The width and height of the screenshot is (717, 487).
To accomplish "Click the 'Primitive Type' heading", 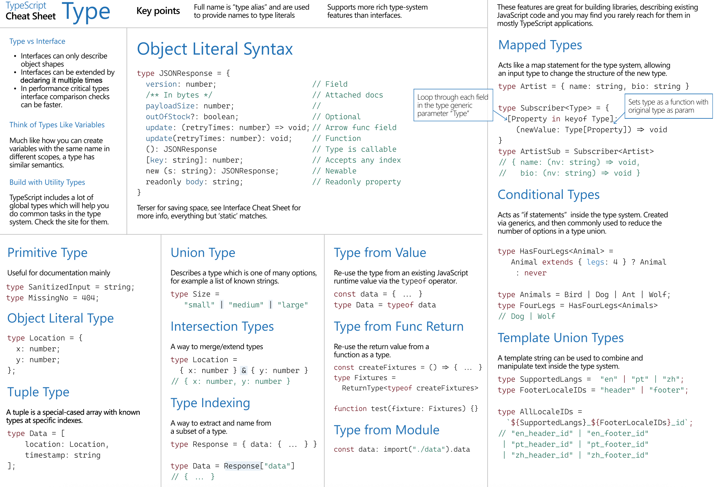I will click(x=47, y=253).
